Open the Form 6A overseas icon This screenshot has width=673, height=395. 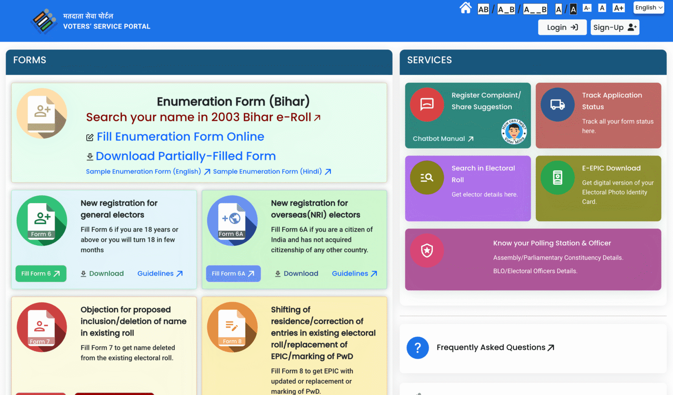point(232,220)
